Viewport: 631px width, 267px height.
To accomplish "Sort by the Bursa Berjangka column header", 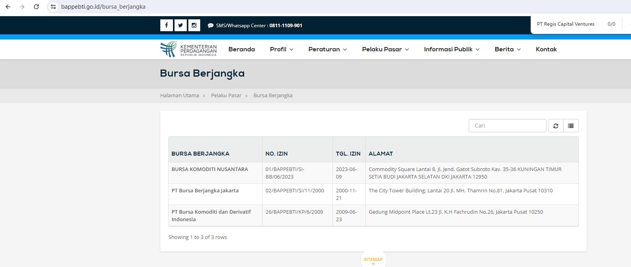I will [200, 154].
